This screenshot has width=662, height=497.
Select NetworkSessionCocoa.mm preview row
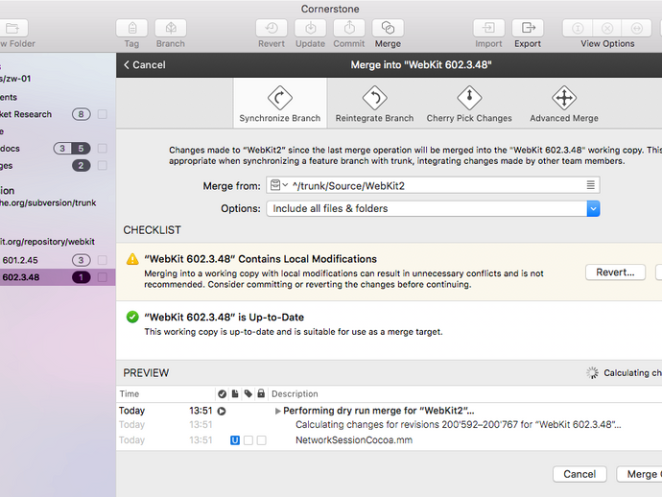point(389,440)
